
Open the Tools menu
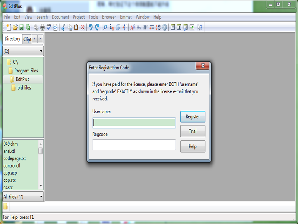pyautogui.click(x=93, y=17)
